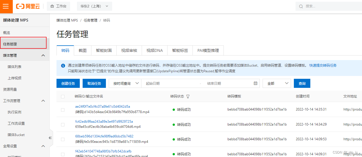The width and height of the screenshot is (362, 157).
Task: Open job ID f42eb541047748a98f3b7bfb542dcefb link
Action: pos(103,151)
